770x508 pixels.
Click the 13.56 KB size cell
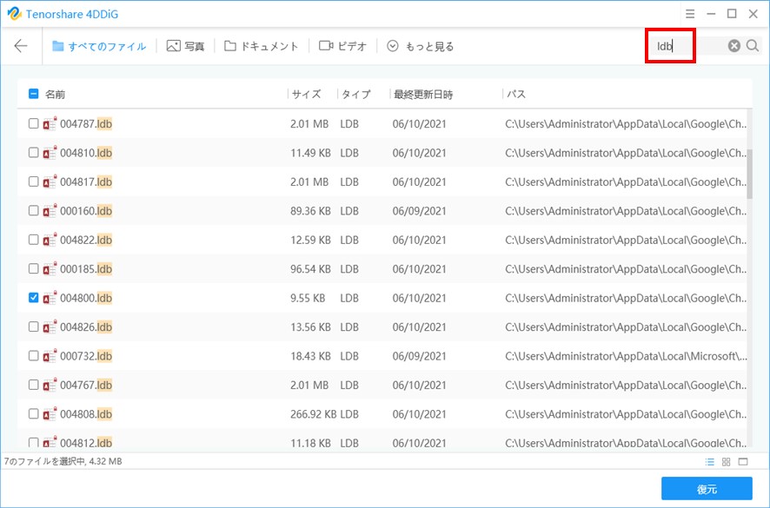[310, 327]
